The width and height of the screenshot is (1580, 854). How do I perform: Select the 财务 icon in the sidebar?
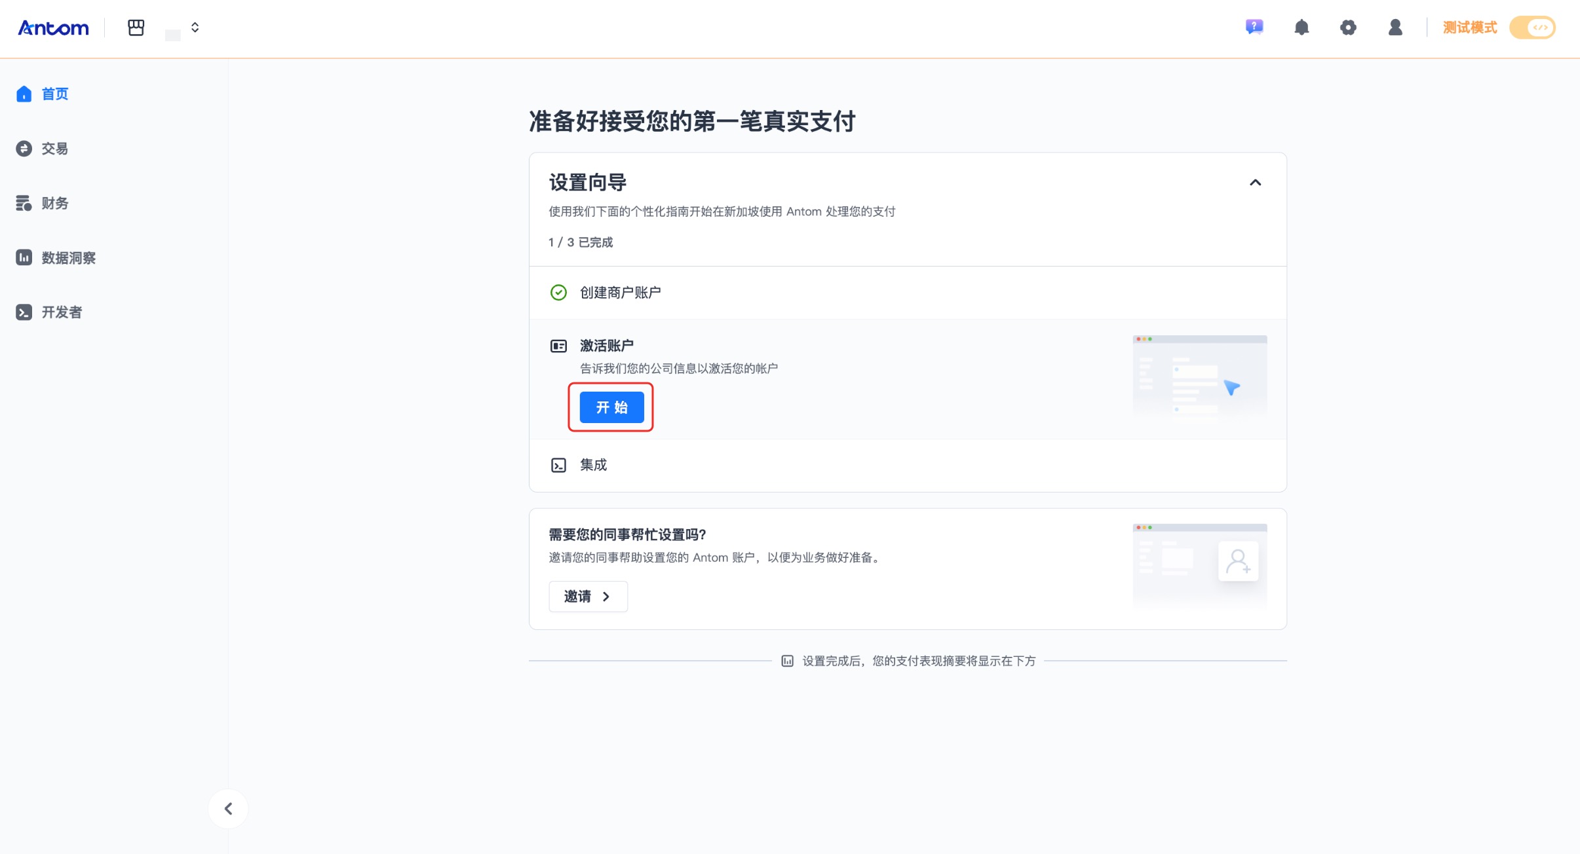(x=24, y=203)
